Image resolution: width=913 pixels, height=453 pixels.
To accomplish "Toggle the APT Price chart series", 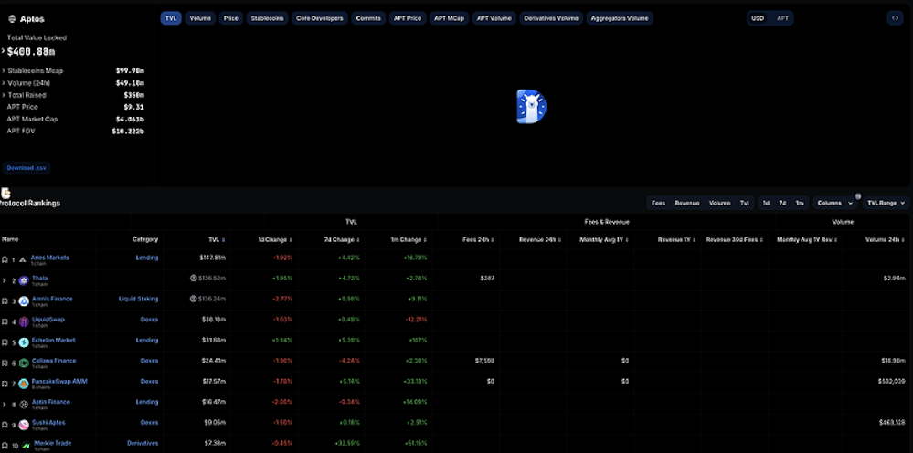I will click(408, 18).
